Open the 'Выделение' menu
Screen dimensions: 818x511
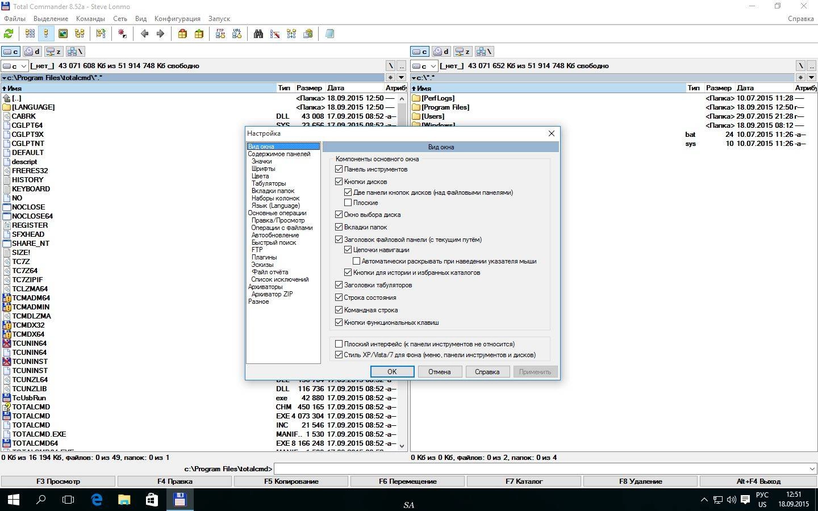tap(51, 19)
